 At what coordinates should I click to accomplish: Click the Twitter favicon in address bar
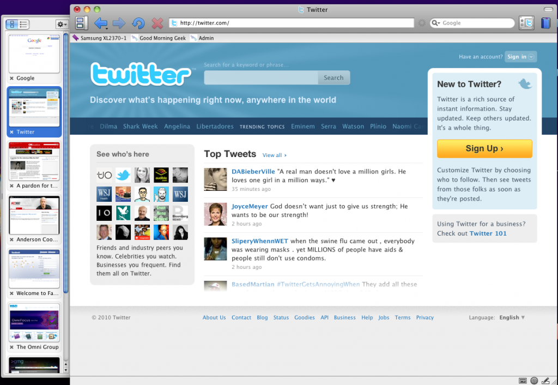tap(174, 23)
